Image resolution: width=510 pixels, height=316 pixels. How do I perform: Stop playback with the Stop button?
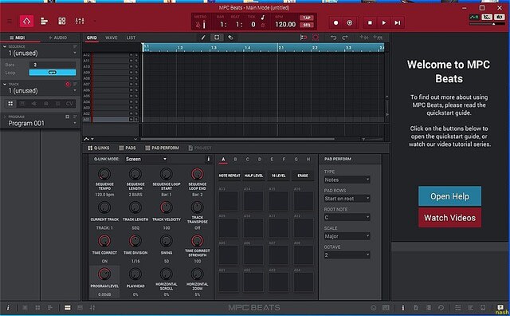click(370, 23)
